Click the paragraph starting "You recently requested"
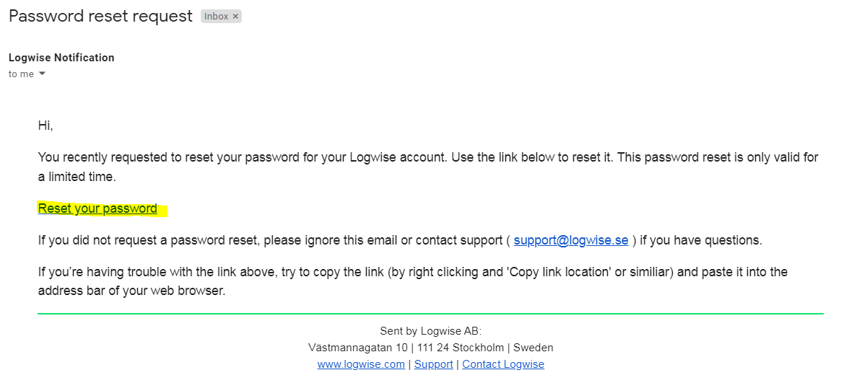This screenshot has height=383, width=854. click(428, 167)
